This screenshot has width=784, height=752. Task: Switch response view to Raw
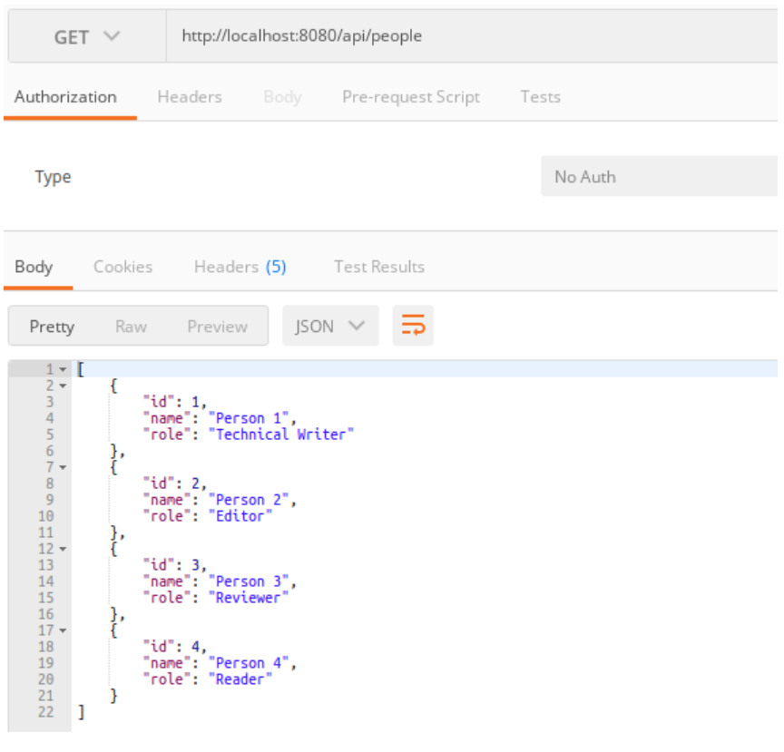pos(131,326)
